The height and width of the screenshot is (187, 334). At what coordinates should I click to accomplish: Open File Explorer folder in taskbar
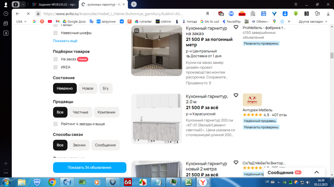pyautogui.click(x=22, y=182)
